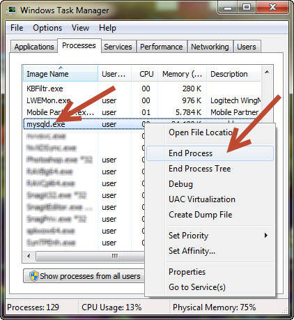This screenshot has height=320, width=294.
Task: Open the Performance tab
Action: (162, 47)
